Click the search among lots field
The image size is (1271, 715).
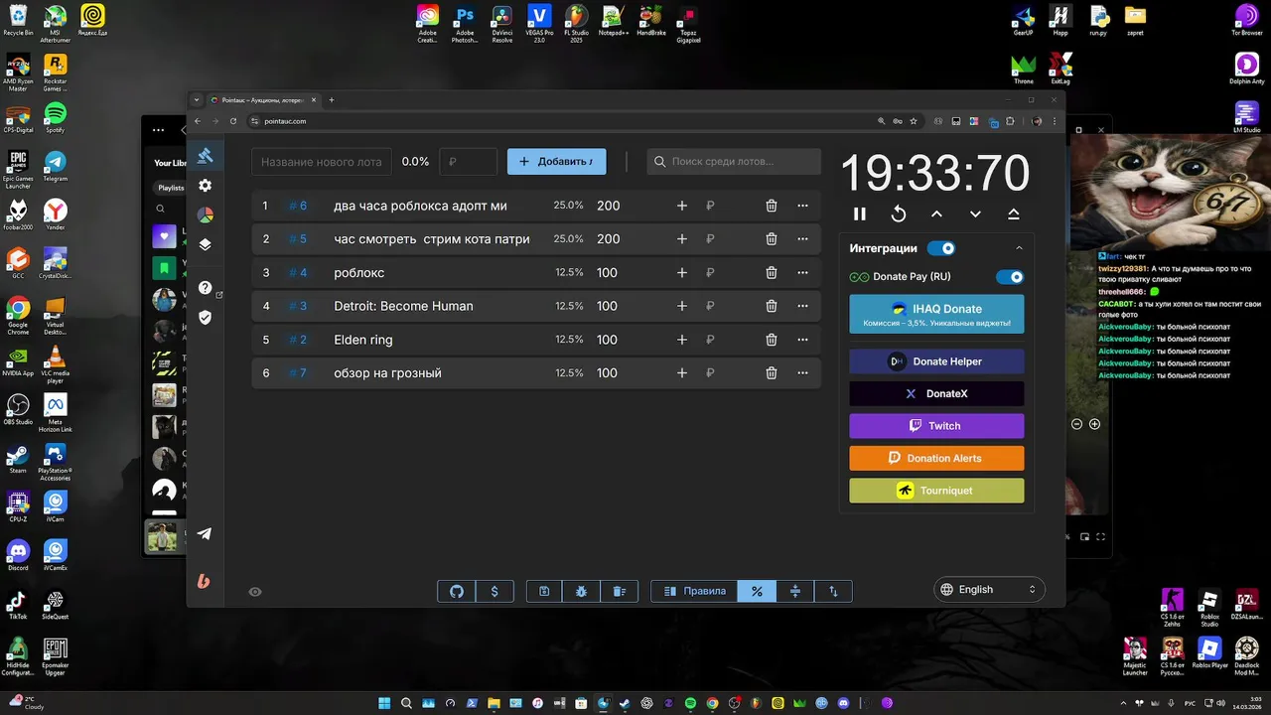(x=734, y=162)
